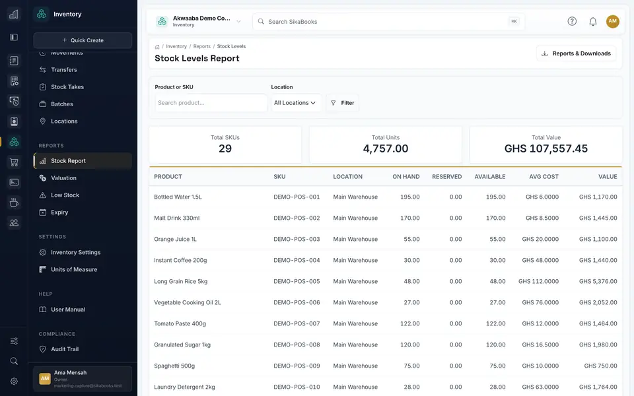The image size is (634, 396).
Task: Click the help question mark icon
Action: (572, 21)
